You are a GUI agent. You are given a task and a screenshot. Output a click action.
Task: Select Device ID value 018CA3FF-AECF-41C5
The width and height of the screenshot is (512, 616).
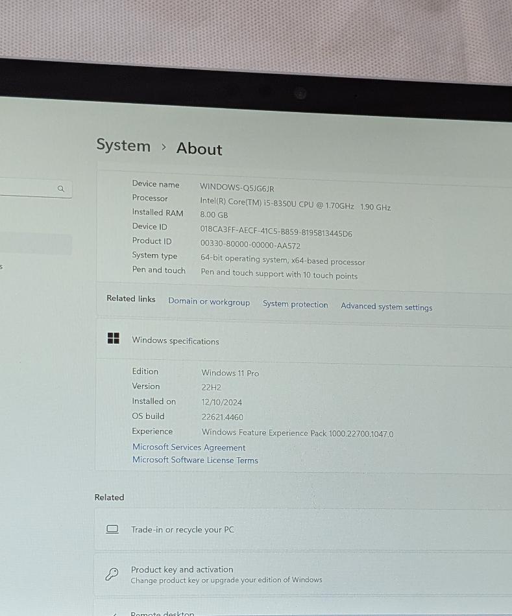[x=276, y=231]
